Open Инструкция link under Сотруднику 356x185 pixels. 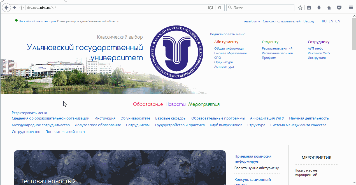click(x=317, y=58)
